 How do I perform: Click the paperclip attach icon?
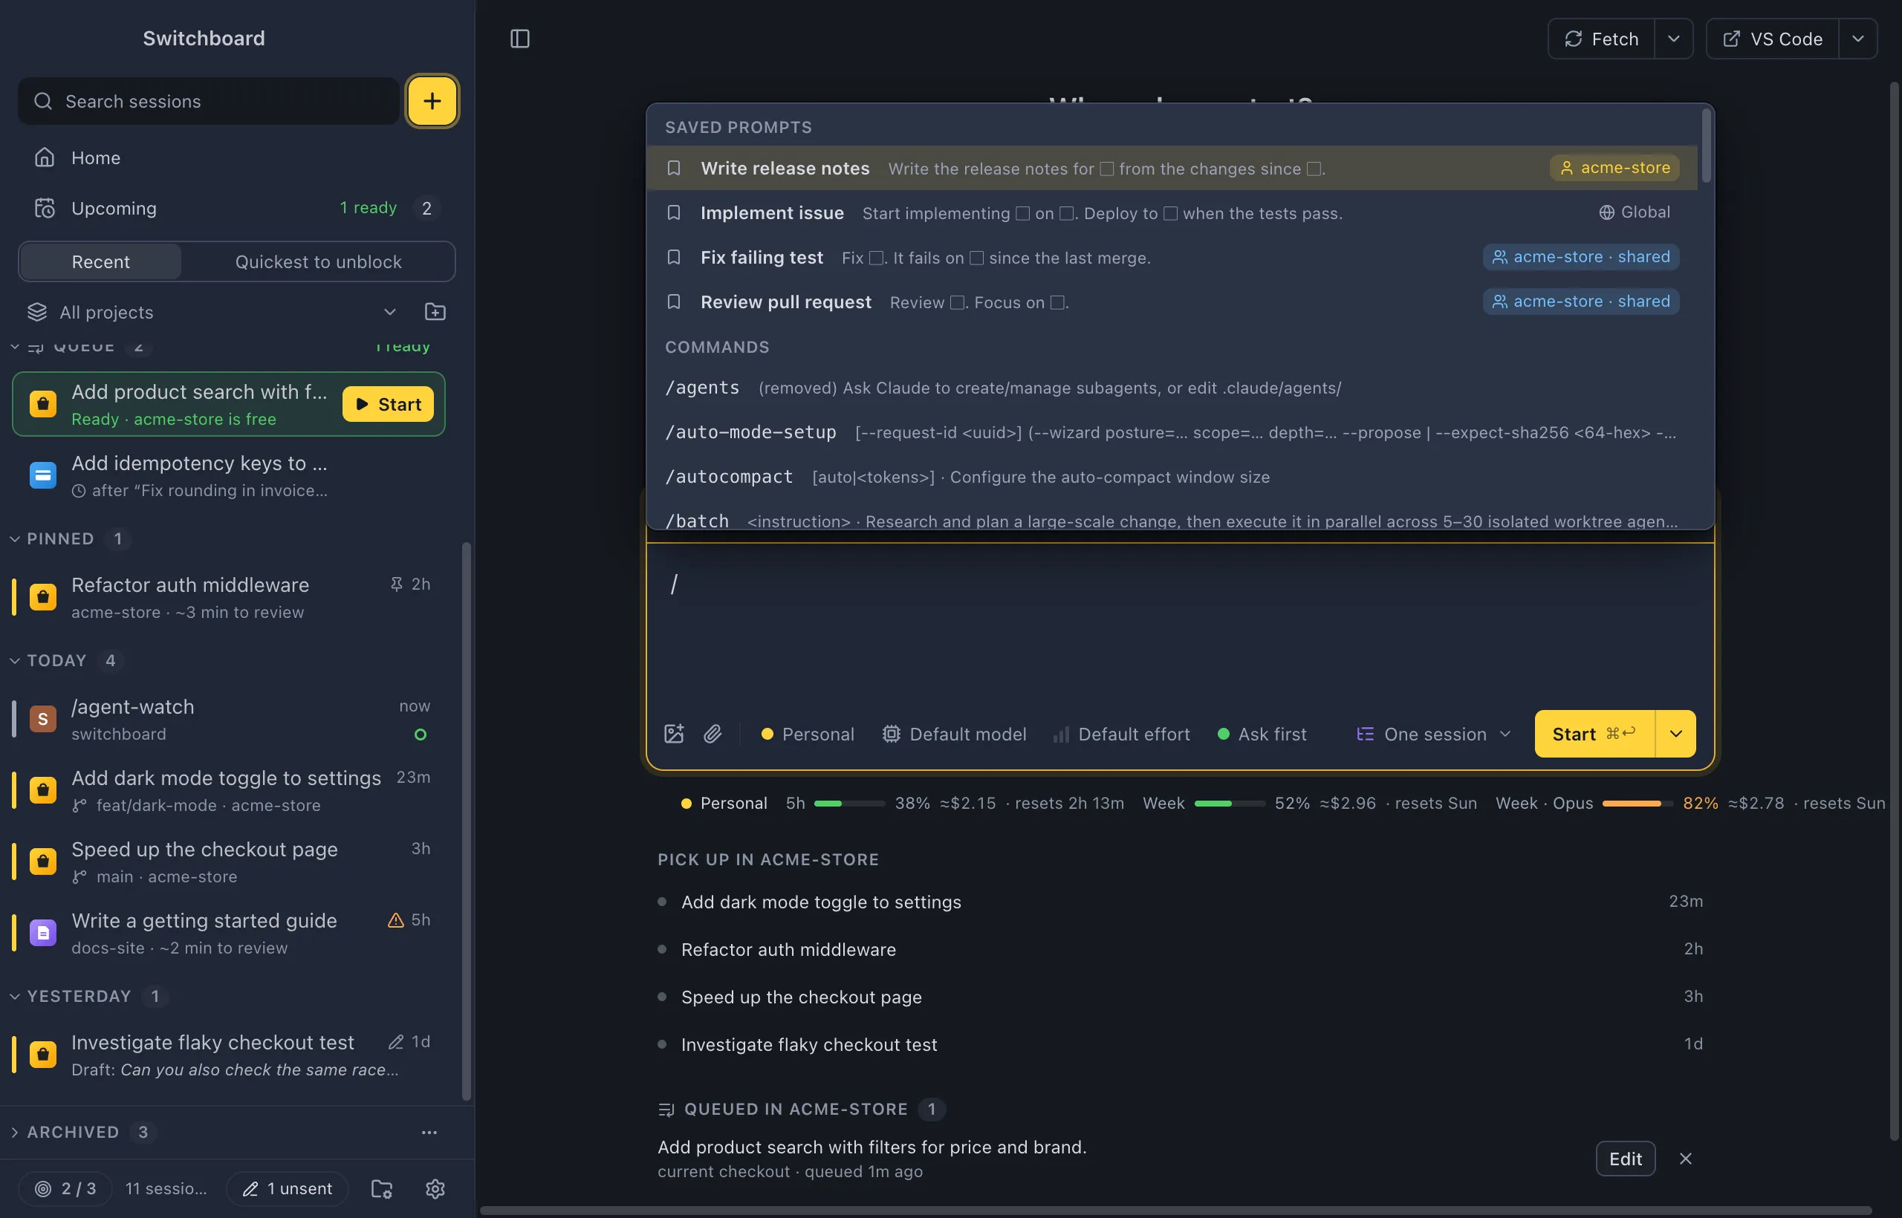(x=713, y=734)
